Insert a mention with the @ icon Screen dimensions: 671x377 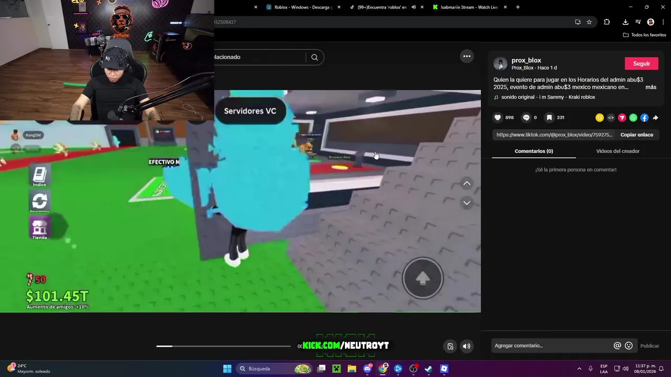point(618,346)
